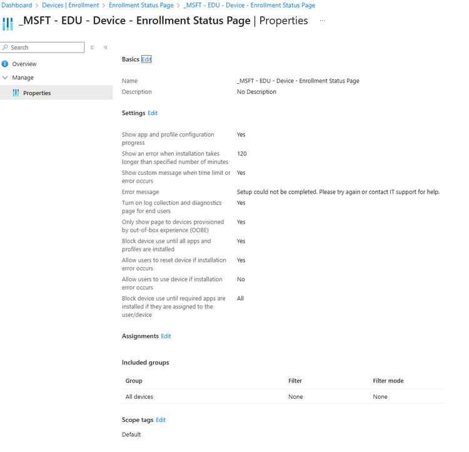Click 'Show app and profile configuration progress' label

168,139
